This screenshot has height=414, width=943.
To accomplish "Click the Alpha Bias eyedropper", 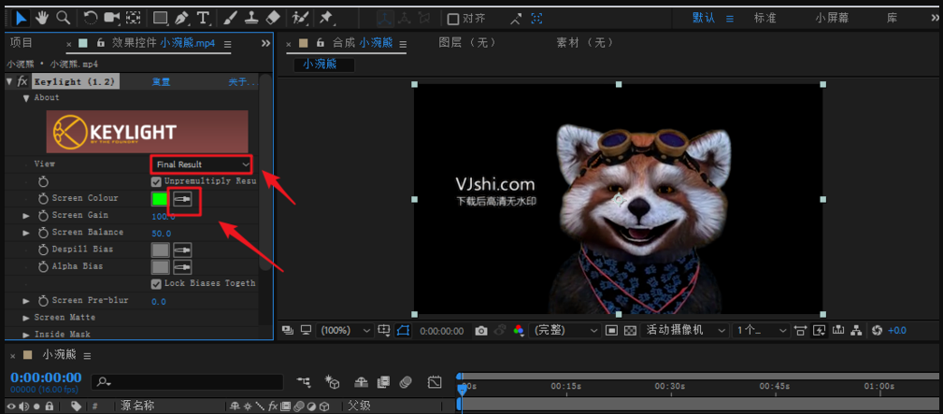I will pyautogui.click(x=182, y=266).
